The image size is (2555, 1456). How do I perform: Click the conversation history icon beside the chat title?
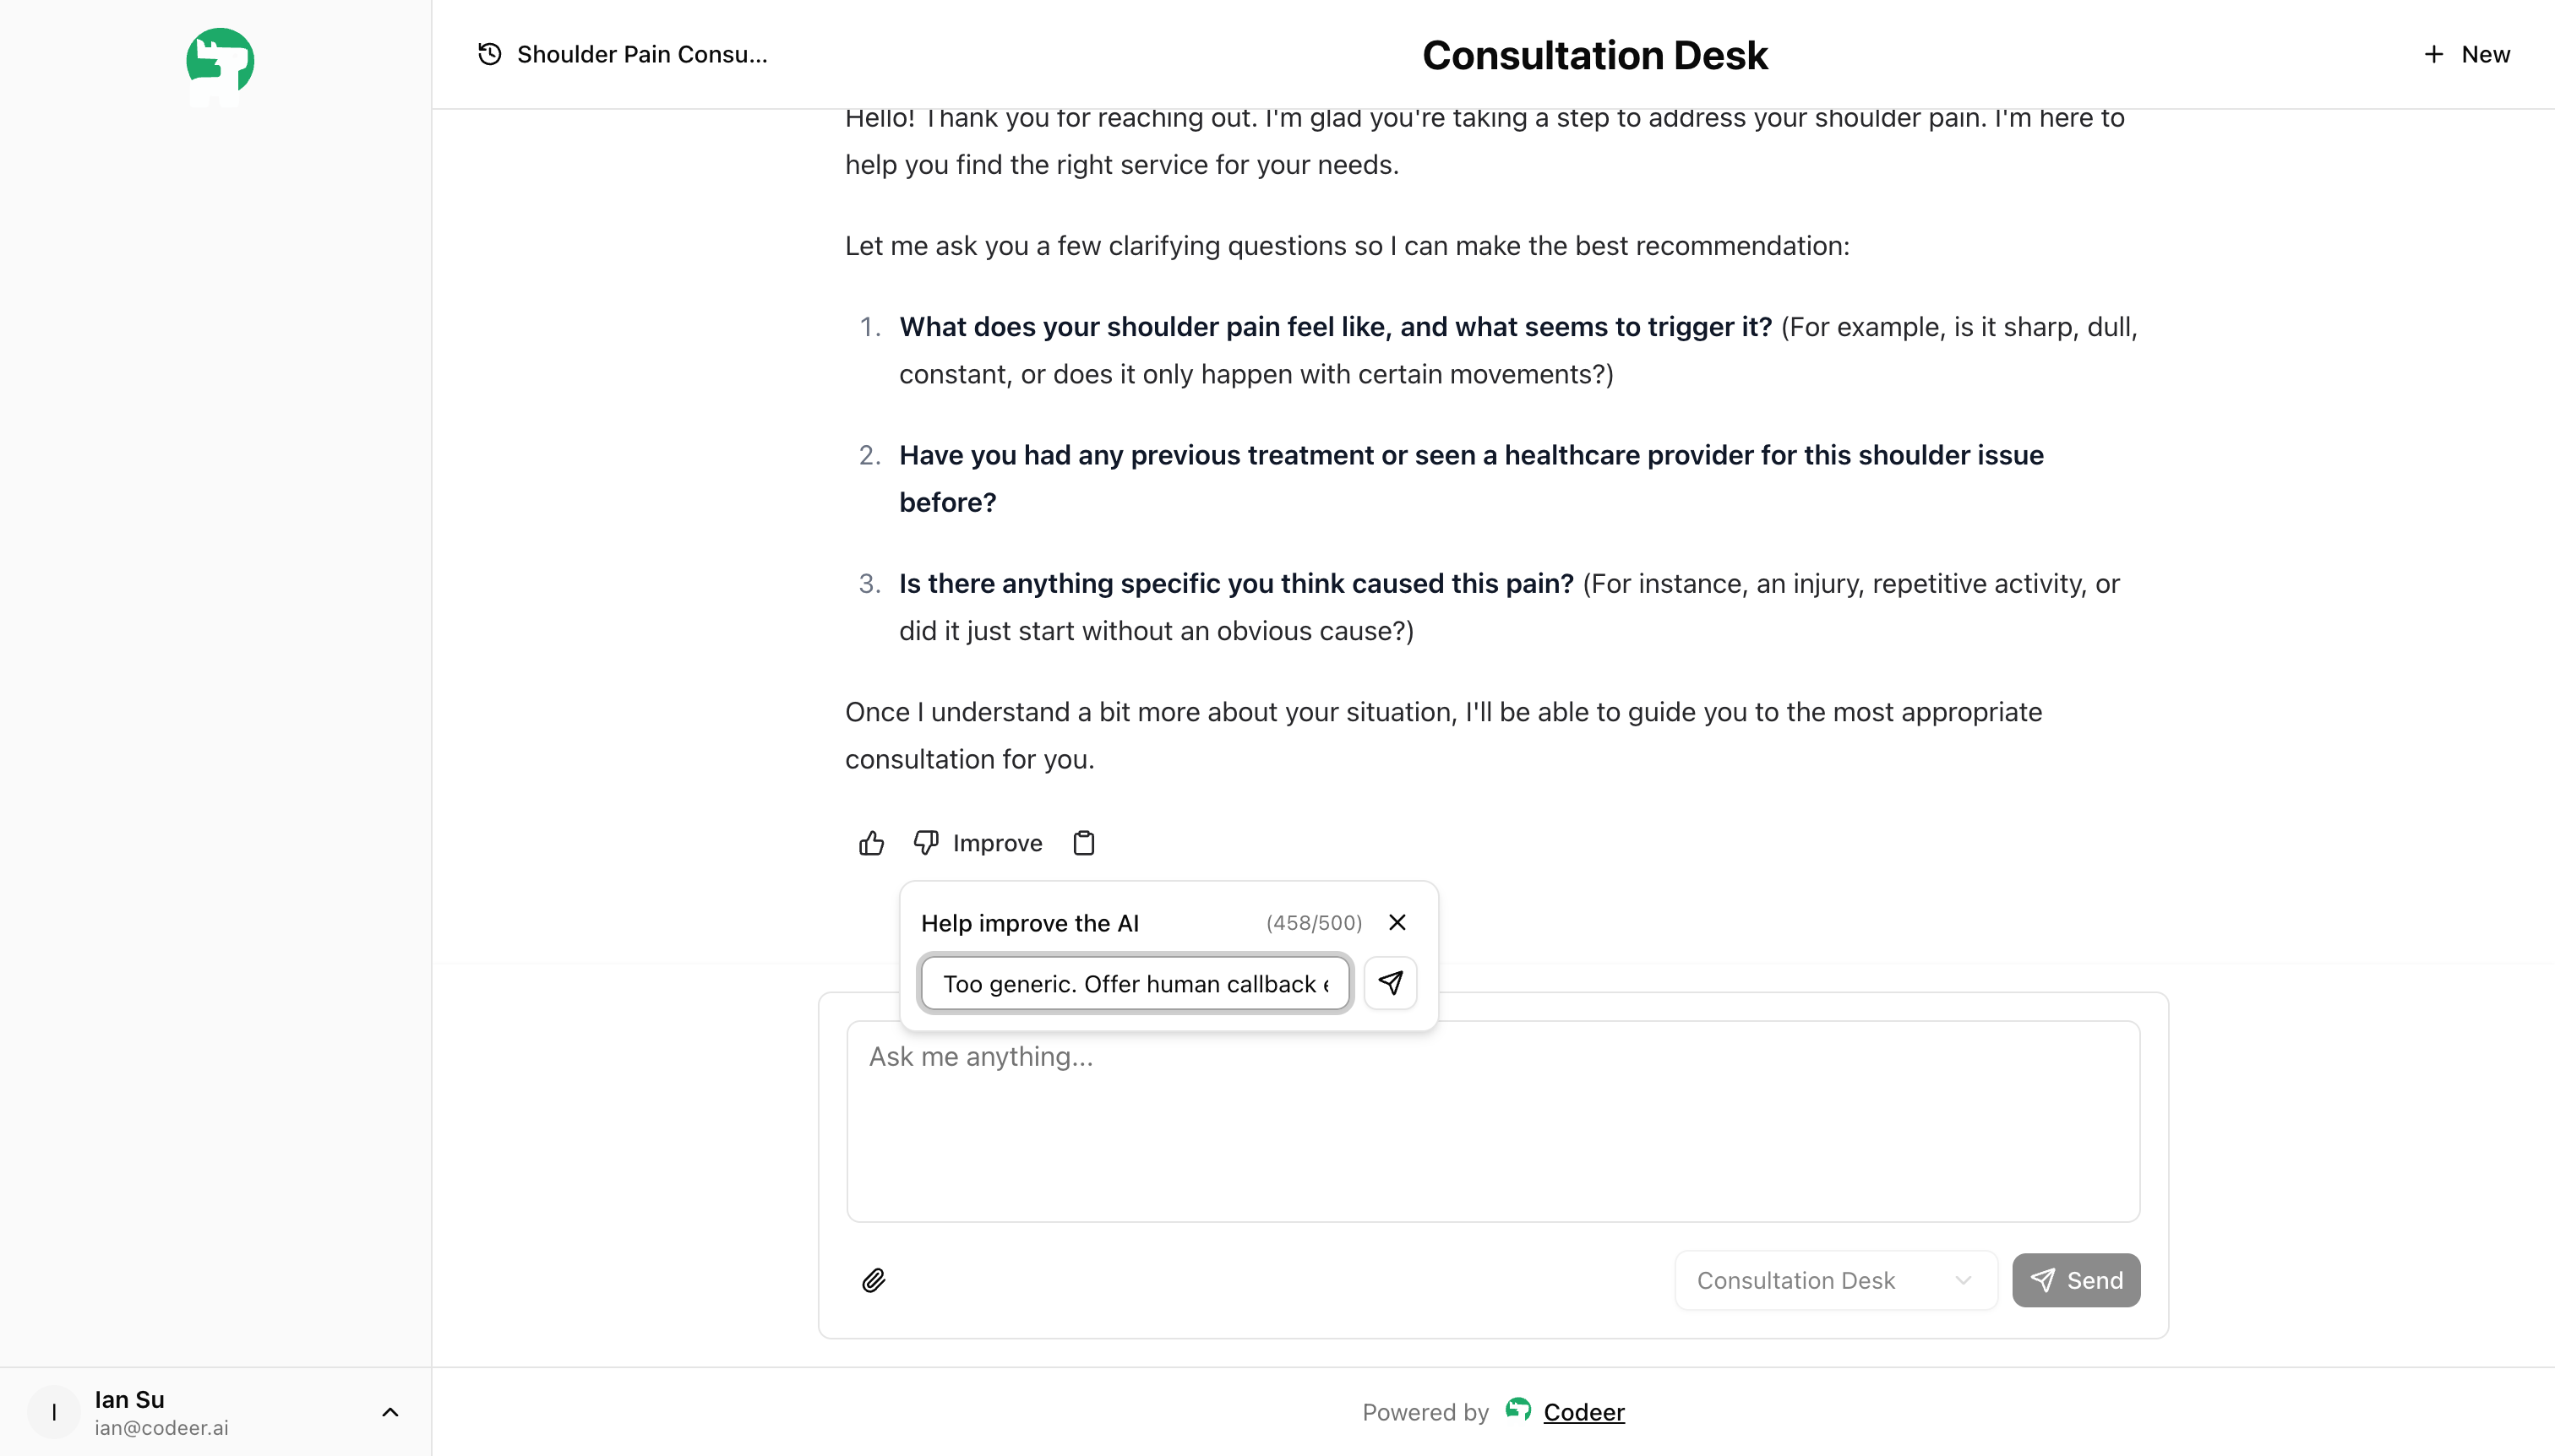[x=488, y=54]
